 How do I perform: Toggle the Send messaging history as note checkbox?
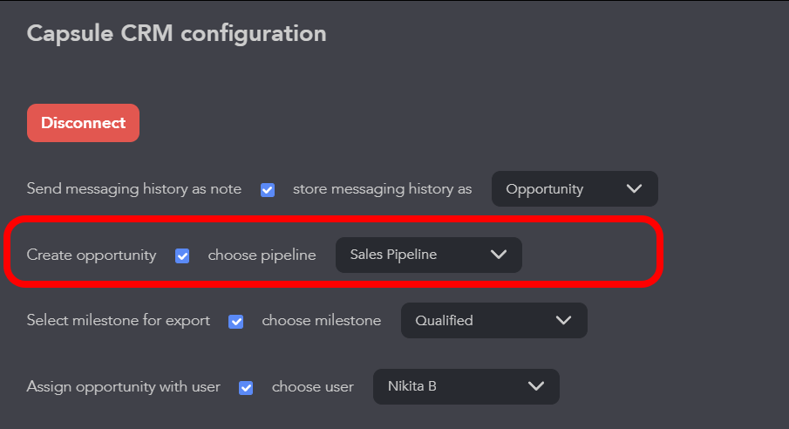pos(268,189)
